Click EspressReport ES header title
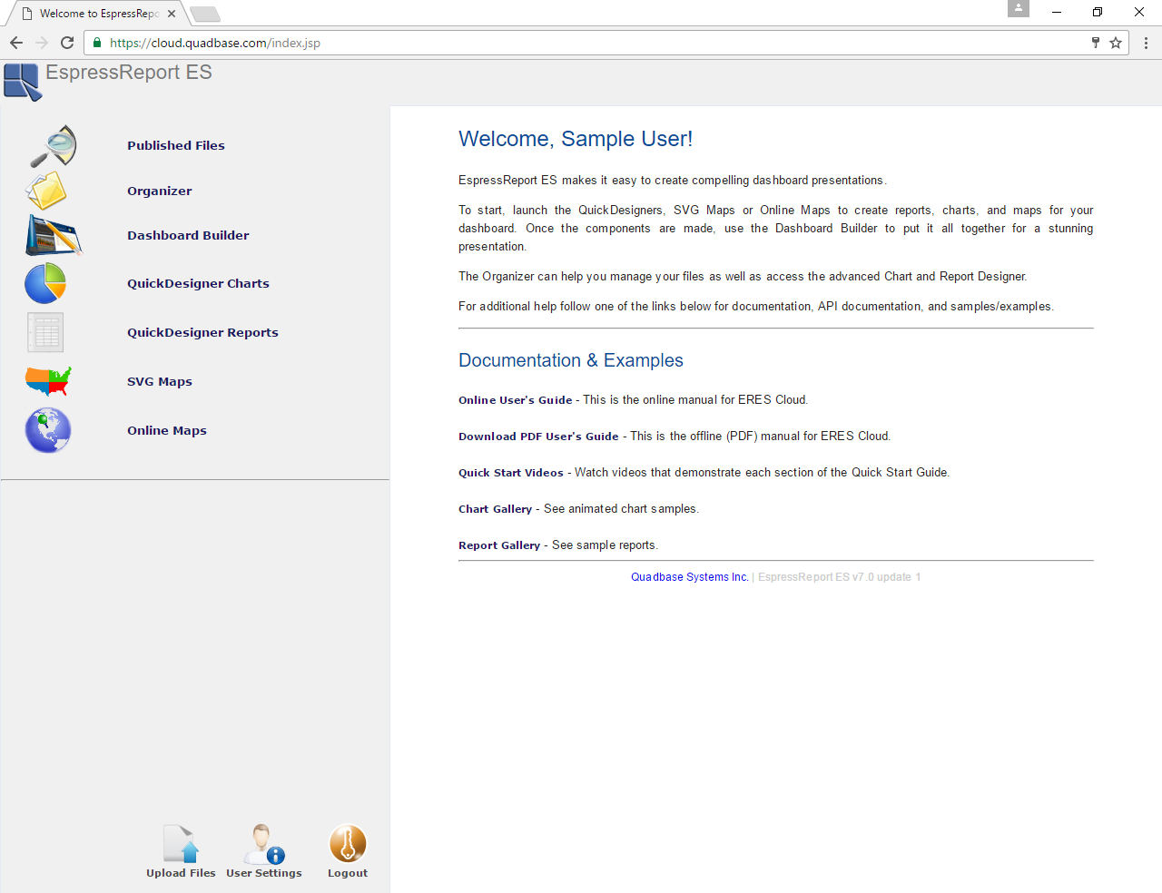 click(x=129, y=73)
